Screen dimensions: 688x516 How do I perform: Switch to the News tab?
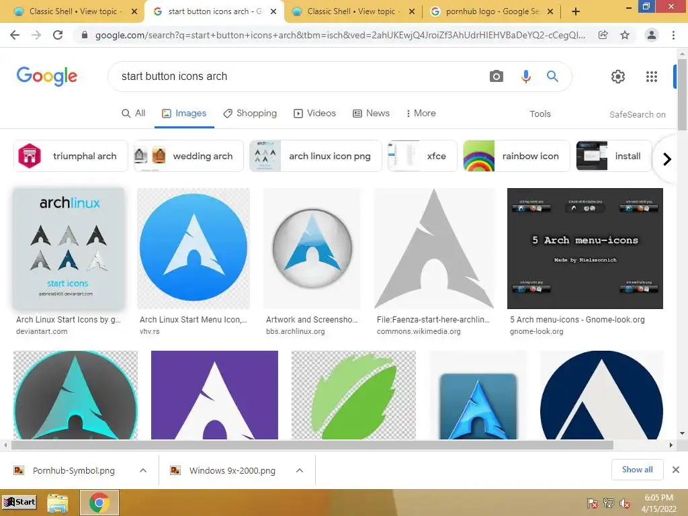(371, 113)
